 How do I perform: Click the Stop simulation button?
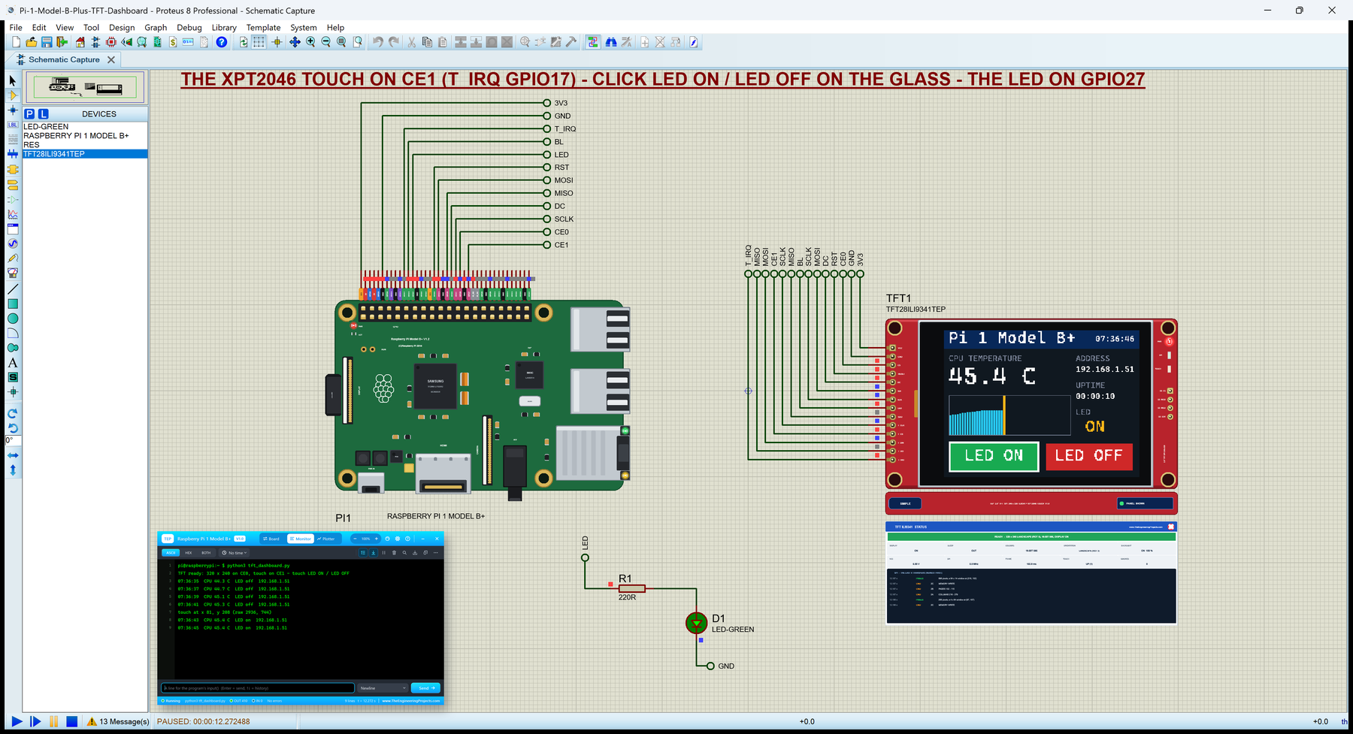click(x=71, y=721)
